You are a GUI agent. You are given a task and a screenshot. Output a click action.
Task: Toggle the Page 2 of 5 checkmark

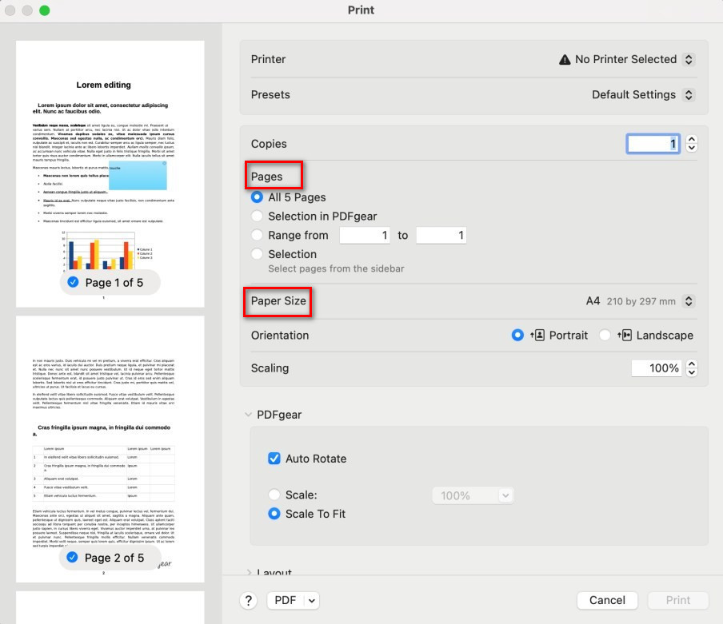[72, 557]
